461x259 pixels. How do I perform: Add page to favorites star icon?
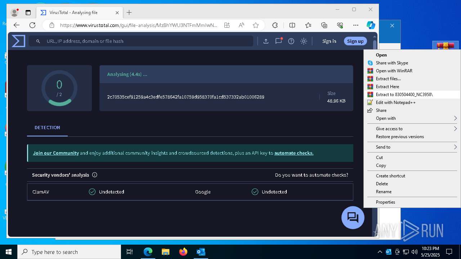tap(256, 25)
